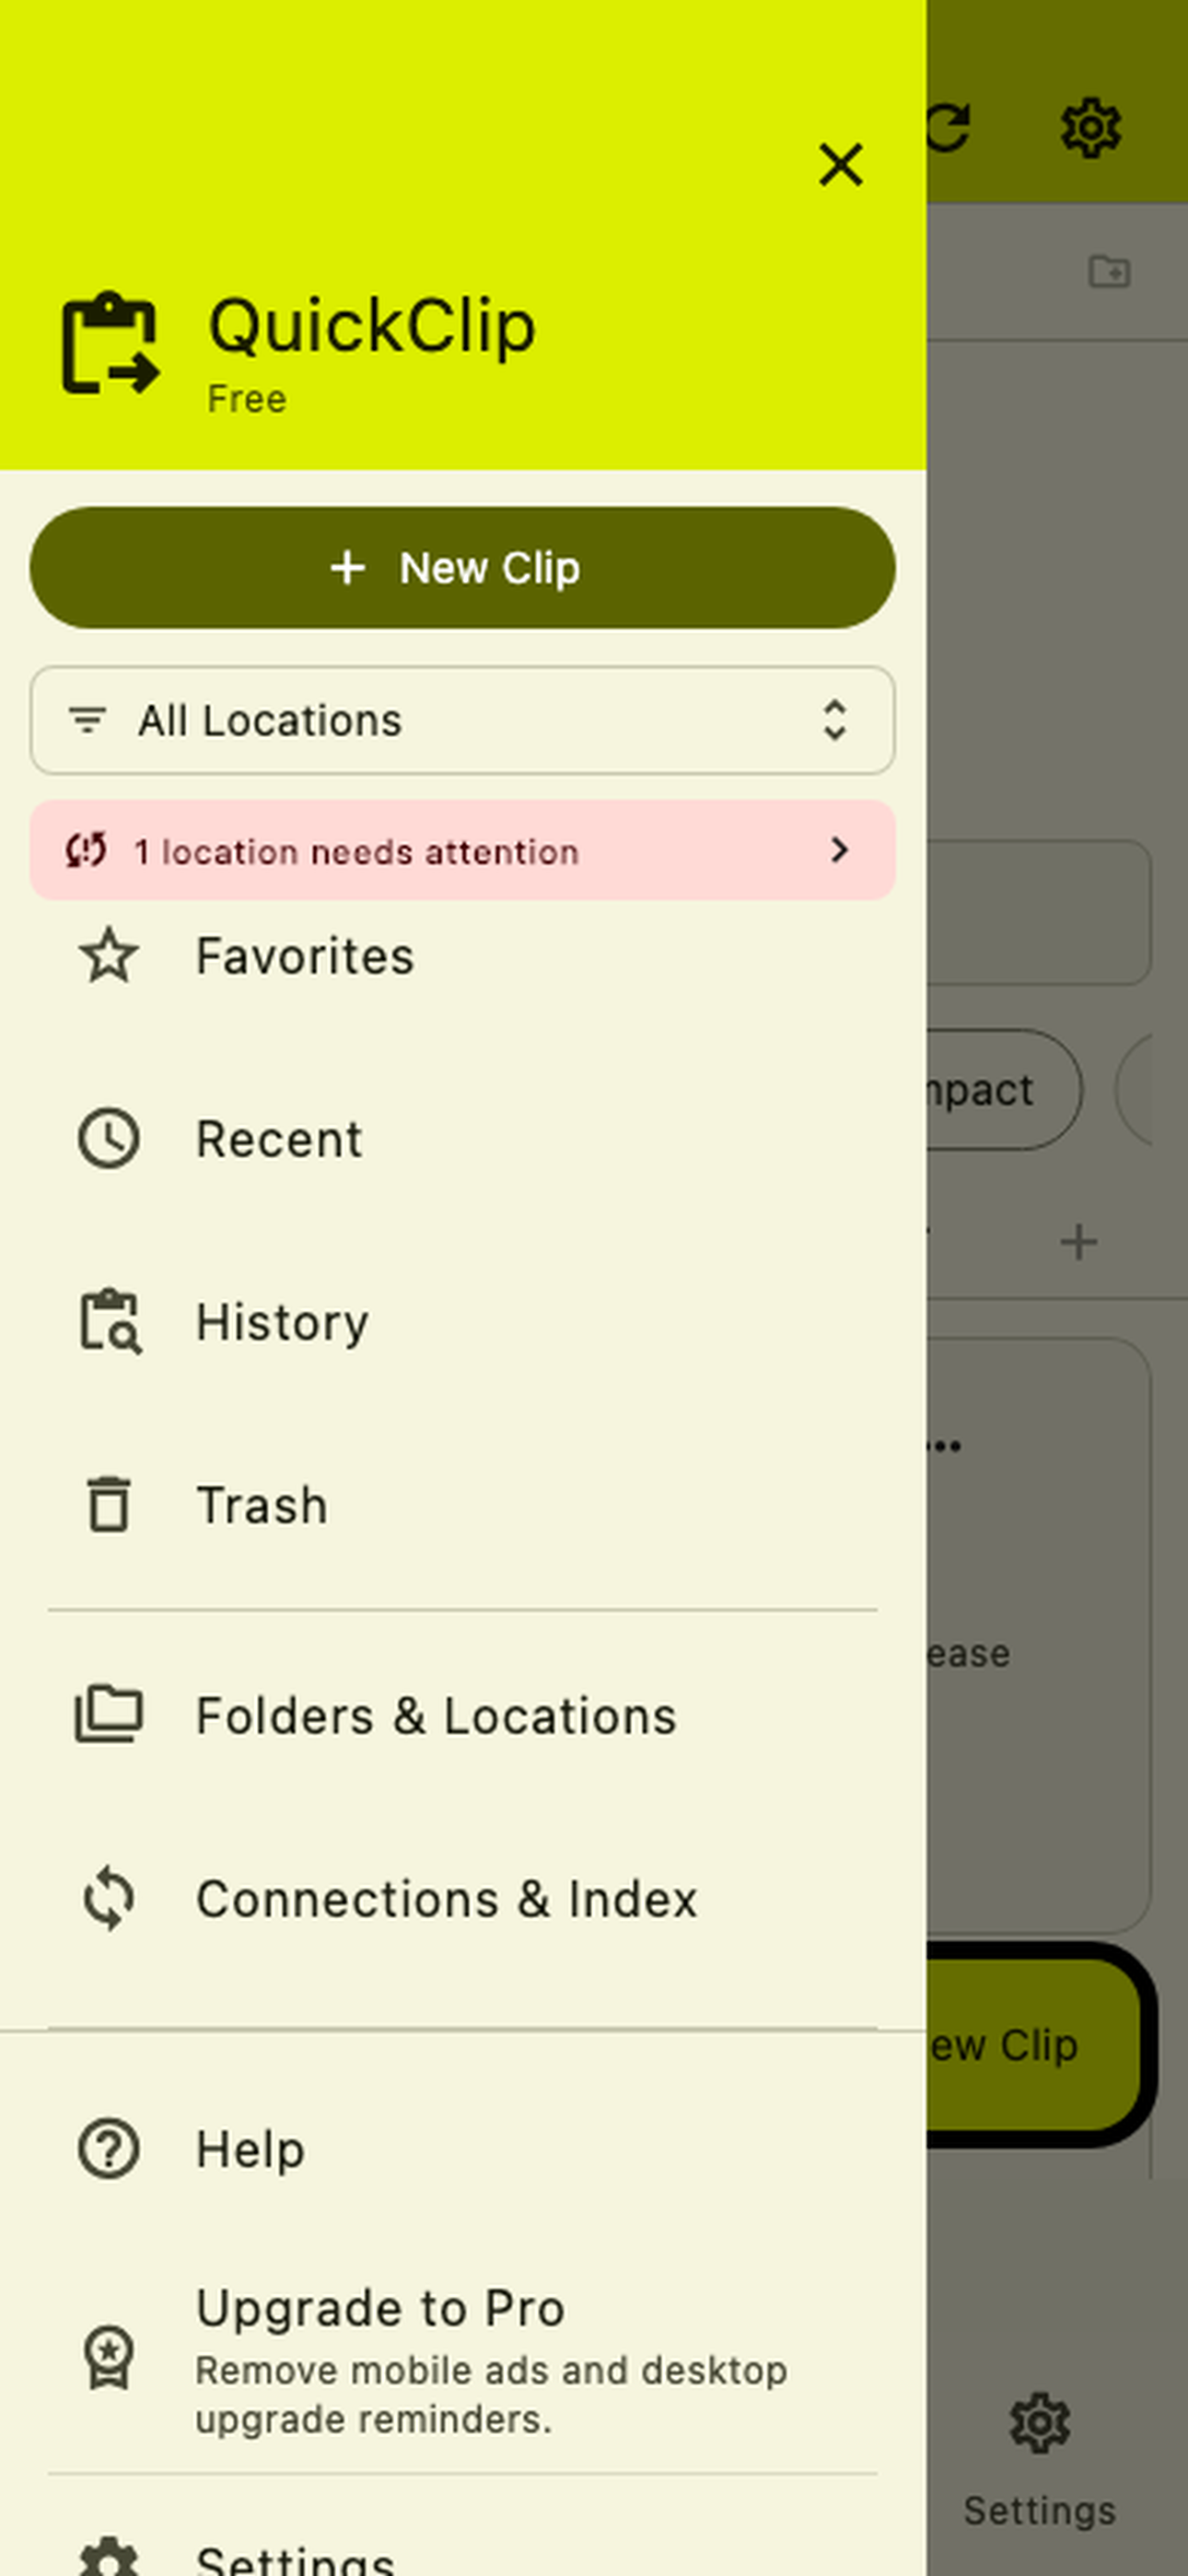The width and height of the screenshot is (1188, 2576).
Task: Create a New Clip from drawer button
Action: point(462,568)
